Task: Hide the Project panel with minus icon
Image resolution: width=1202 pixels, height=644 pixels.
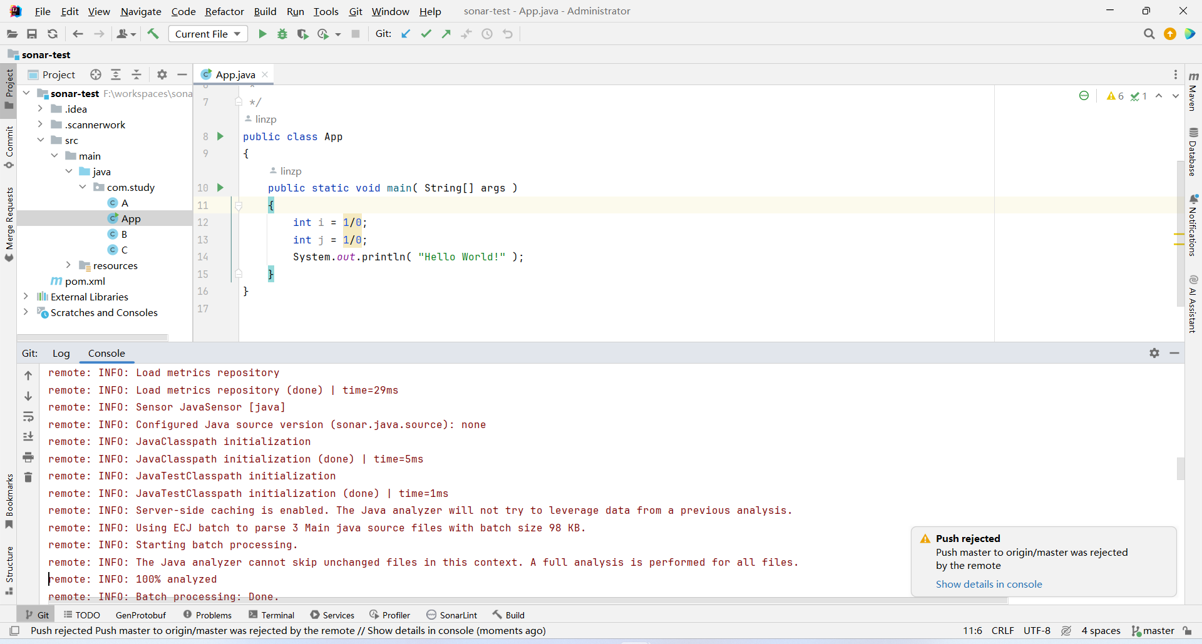Action: 182,74
